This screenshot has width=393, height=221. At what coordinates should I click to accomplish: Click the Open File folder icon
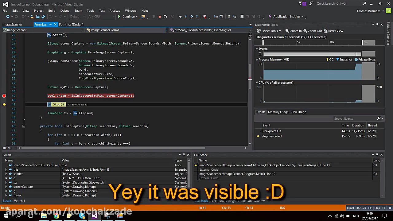pyautogui.click(x=33, y=17)
